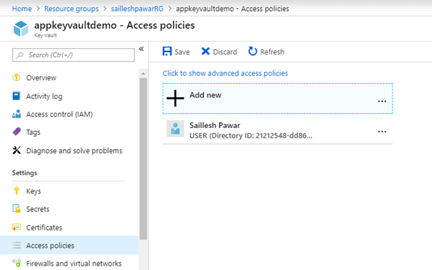Collapse the sidebar with double chevron

[x=141, y=49]
